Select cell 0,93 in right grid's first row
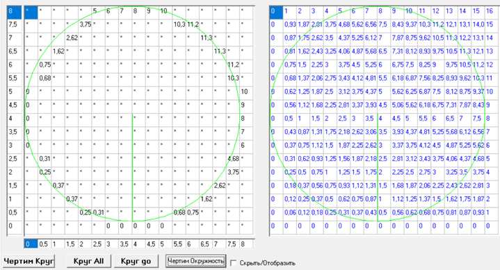The height and width of the screenshot is (270, 500). point(289,24)
